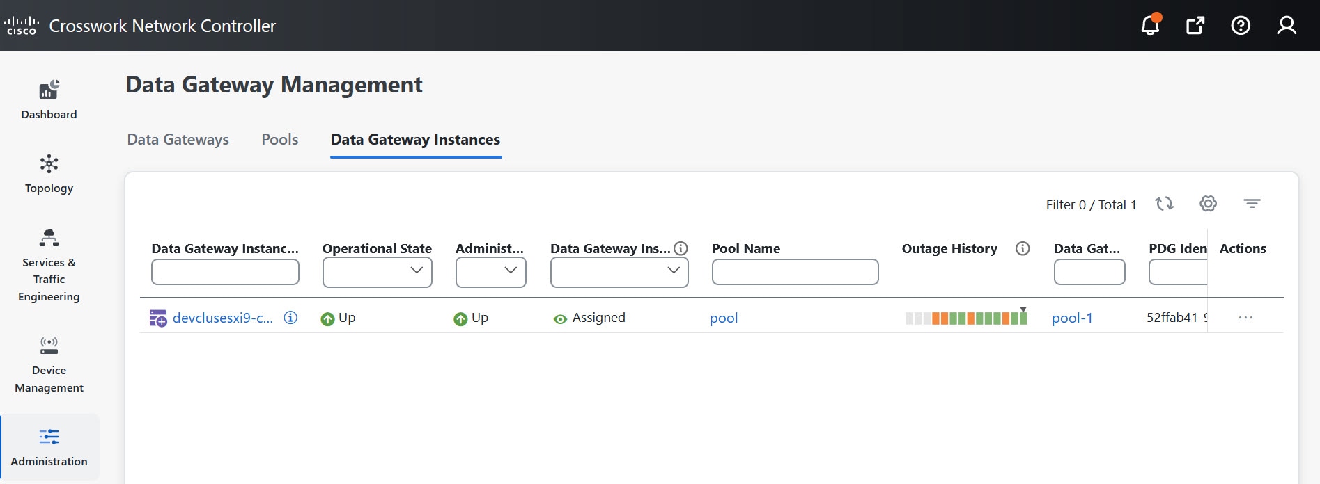
Task: Open the devclusesxi9-c... instance link
Action: pos(223,318)
